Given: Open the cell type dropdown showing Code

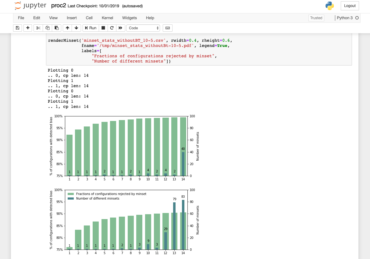Looking at the screenshot, I should coord(143,28).
